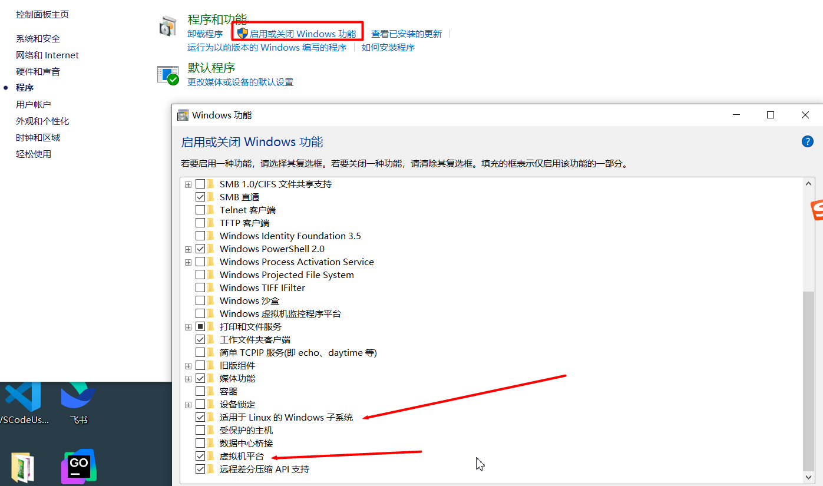Open the VSCode desktop shortcut icon

point(24,398)
